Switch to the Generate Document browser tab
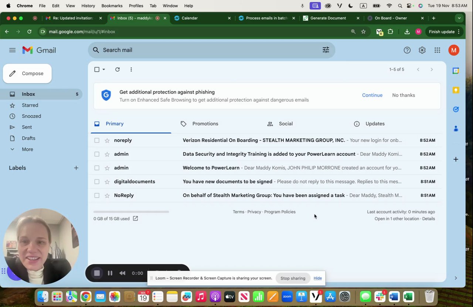This screenshot has width=473, height=307. (331, 18)
